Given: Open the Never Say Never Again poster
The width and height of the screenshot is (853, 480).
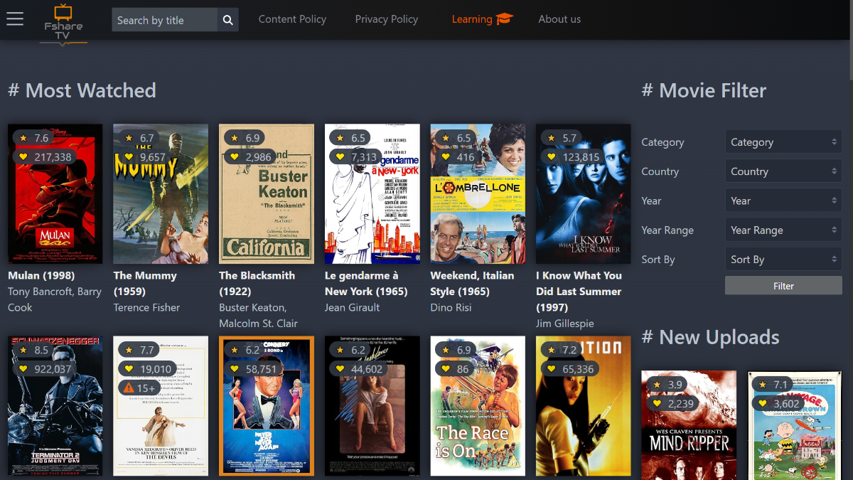Looking at the screenshot, I should pyautogui.click(x=266, y=405).
